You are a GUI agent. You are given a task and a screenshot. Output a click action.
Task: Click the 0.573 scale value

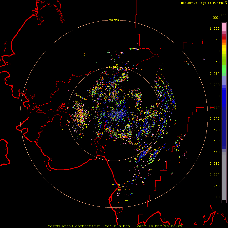coord(215,119)
